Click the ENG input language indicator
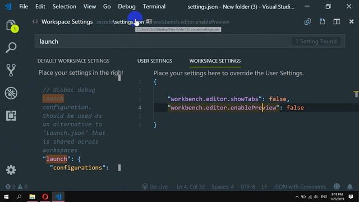Viewport: 359px width, 202px height. [324, 197]
